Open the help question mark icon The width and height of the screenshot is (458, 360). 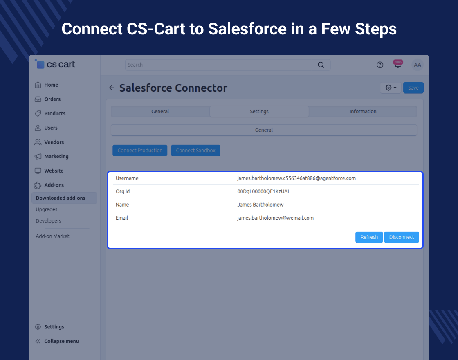[380, 65]
